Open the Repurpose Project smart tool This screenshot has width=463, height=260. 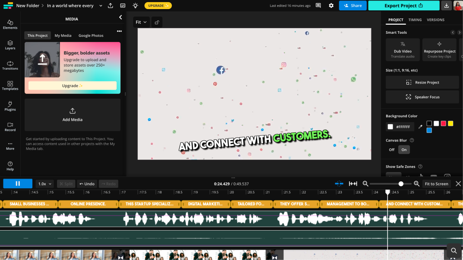click(x=439, y=50)
